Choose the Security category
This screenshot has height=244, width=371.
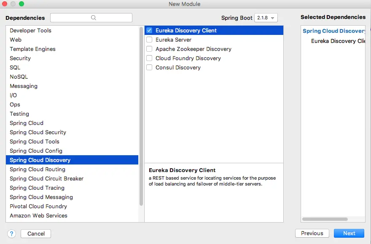pyautogui.click(x=72, y=58)
